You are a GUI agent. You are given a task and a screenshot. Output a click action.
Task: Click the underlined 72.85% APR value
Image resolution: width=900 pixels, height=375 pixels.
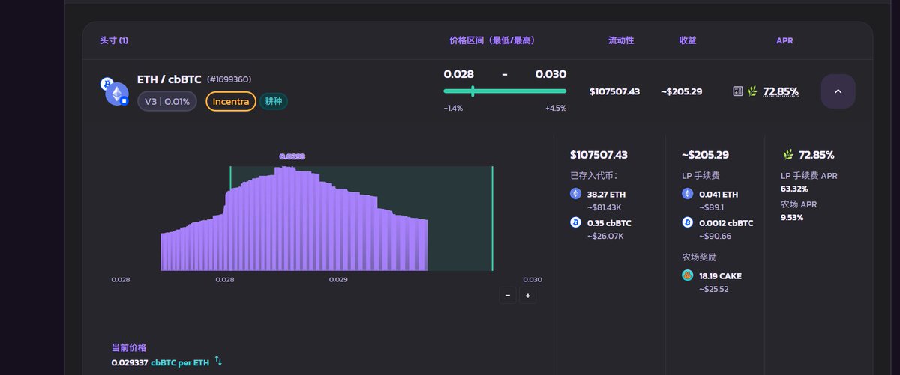click(x=781, y=91)
